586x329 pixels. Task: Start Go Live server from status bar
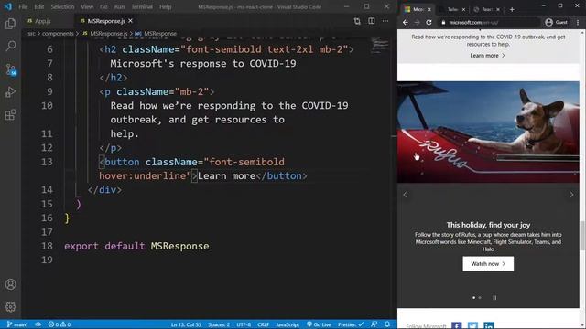click(x=319, y=324)
